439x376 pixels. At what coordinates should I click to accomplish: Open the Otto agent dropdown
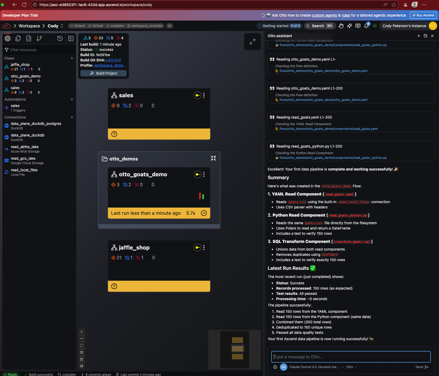(x=352, y=367)
